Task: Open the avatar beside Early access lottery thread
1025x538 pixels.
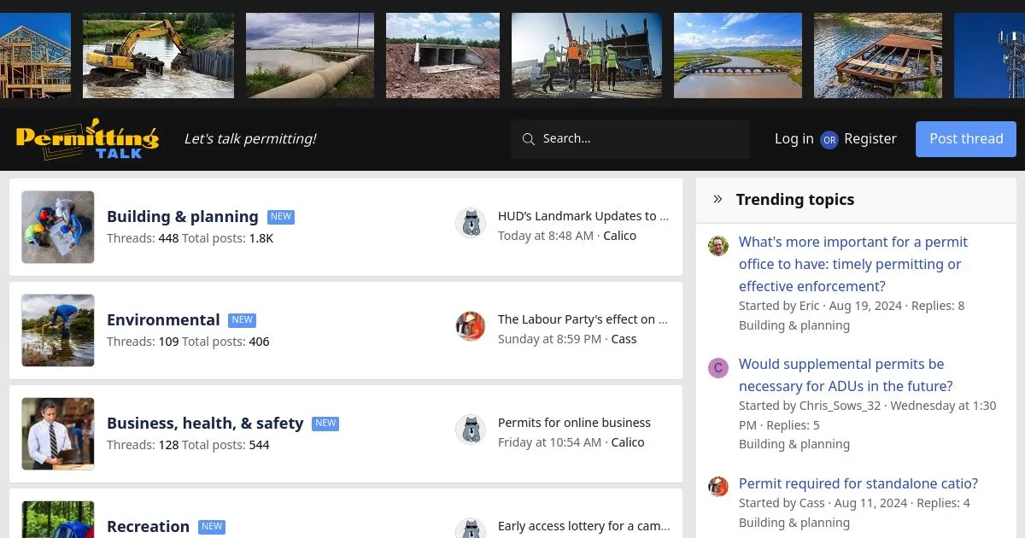Action: point(471,529)
